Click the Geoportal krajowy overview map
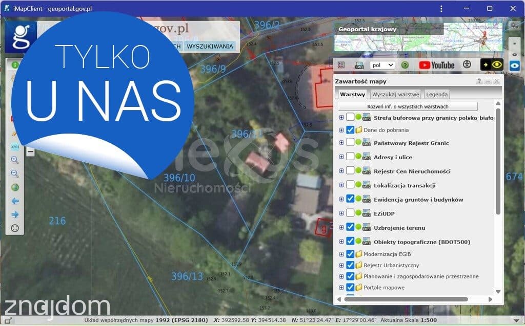 coord(418,37)
